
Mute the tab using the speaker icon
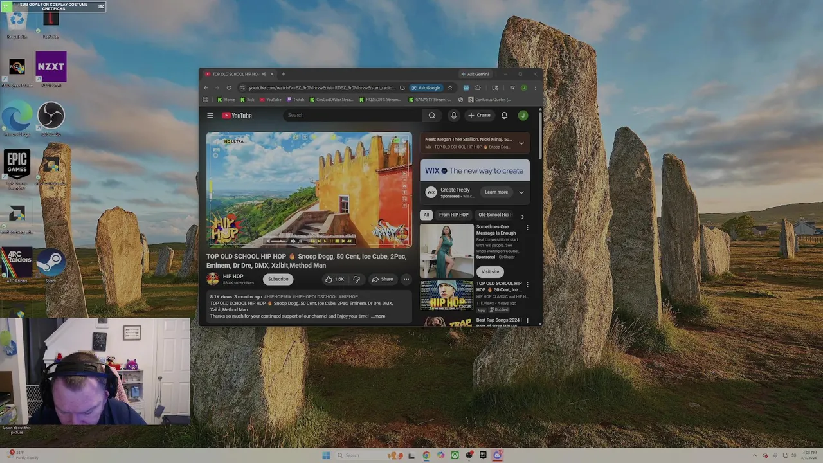pyautogui.click(x=264, y=74)
